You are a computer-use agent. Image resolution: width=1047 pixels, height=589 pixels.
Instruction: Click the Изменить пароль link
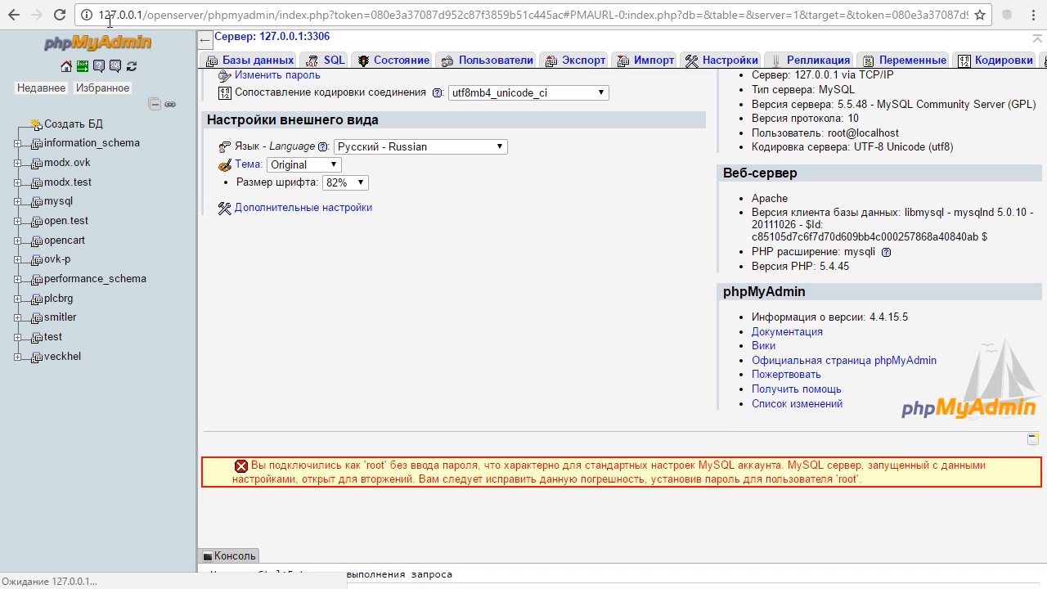coord(277,75)
